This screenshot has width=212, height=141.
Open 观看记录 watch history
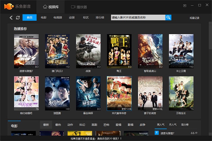194,18
